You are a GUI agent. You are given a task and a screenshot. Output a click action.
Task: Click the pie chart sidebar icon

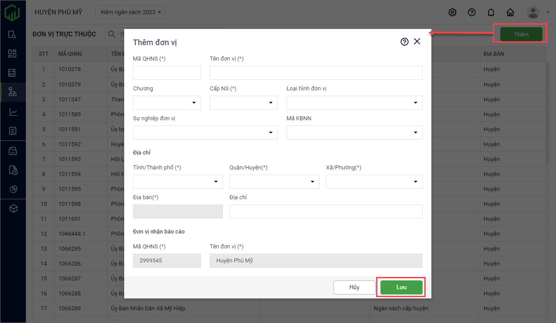[x=13, y=189]
